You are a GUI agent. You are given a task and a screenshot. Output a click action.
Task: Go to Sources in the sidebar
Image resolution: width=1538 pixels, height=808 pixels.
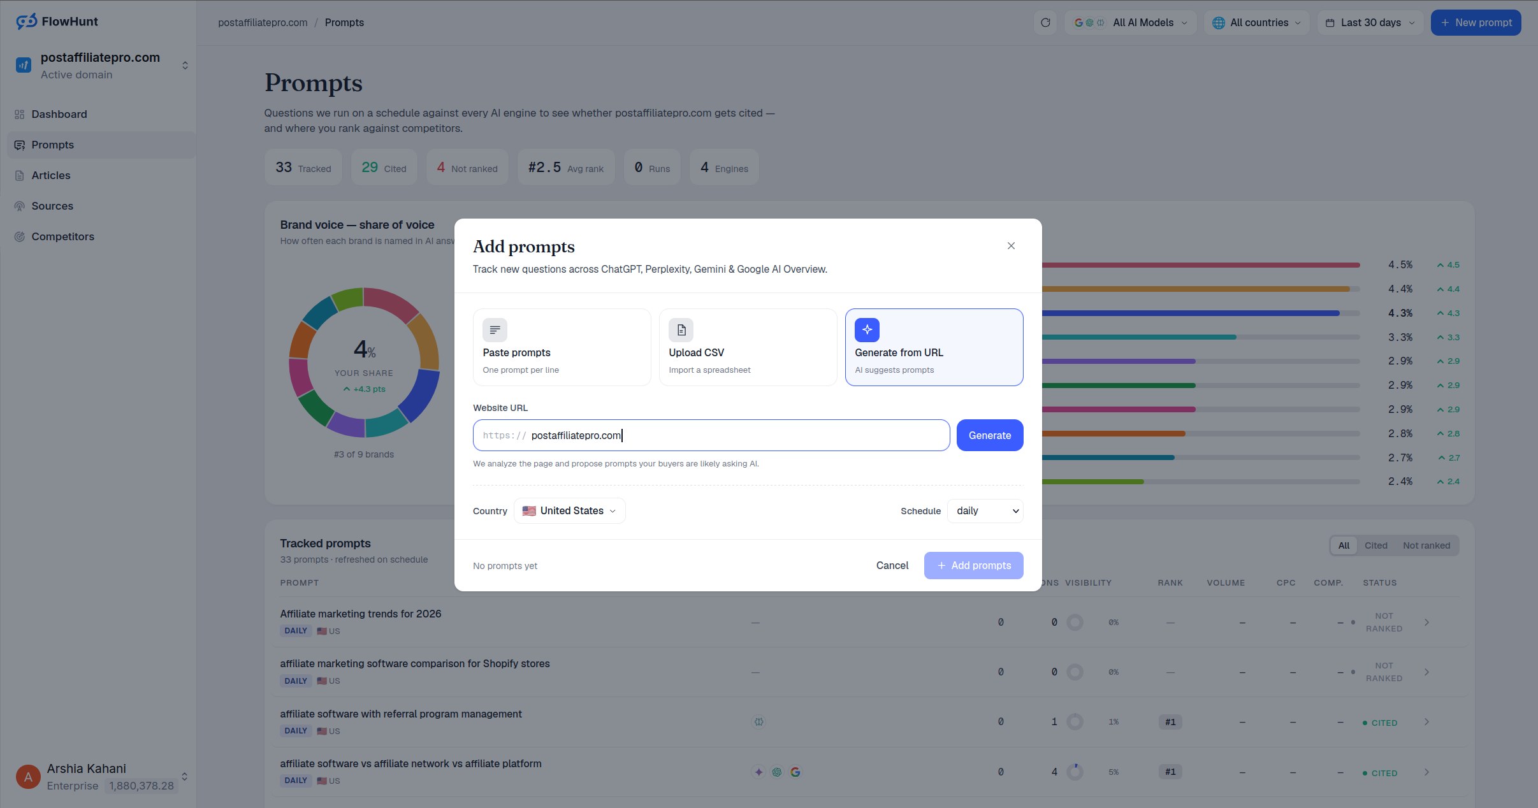101,206
